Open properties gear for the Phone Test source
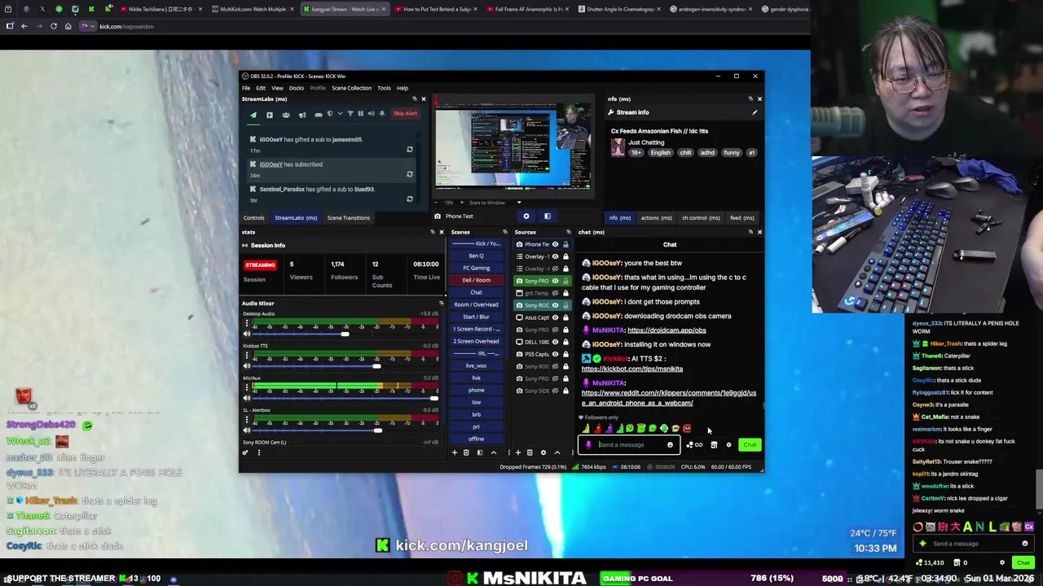This screenshot has width=1043, height=586. coord(526,216)
